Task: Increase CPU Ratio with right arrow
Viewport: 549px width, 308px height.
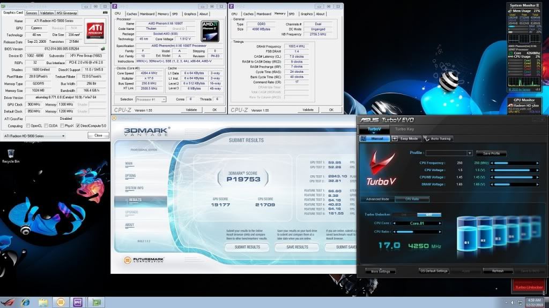Action: (440, 232)
